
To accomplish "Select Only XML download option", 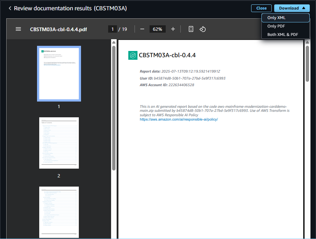I will tap(285, 18).
